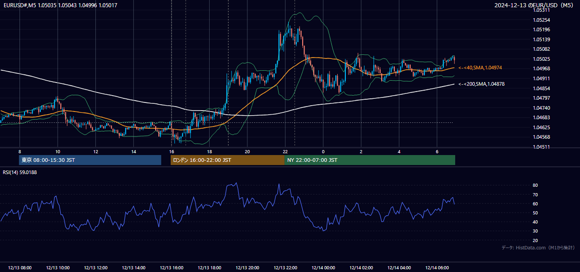The height and width of the screenshot is (272, 580).
Task: Click price axis value 1.04911
Action: point(541,78)
